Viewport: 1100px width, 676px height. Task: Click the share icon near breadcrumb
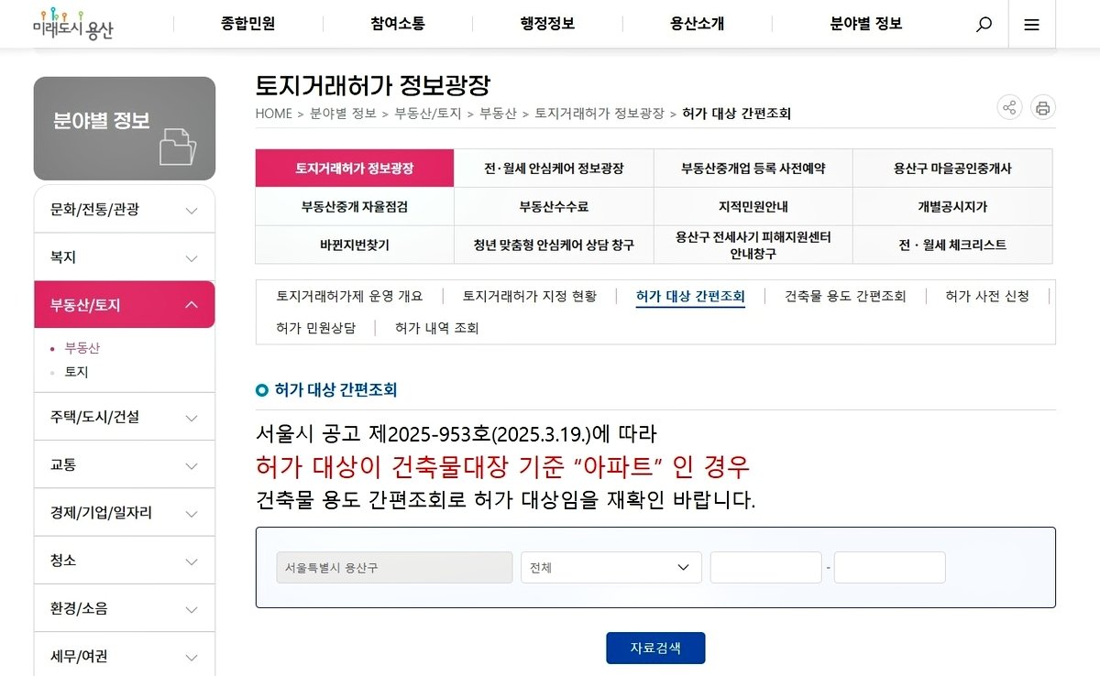(x=1009, y=108)
